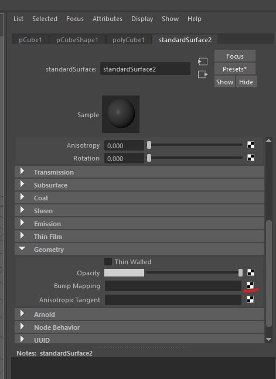This screenshot has height=379, width=276.
Task: Click the Presets* button
Action: pyautogui.click(x=235, y=69)
